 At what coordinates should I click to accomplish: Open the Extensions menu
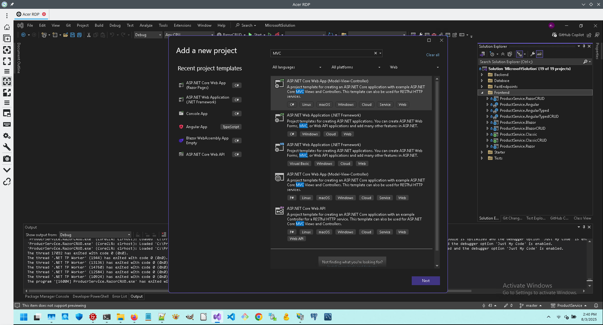coord(182,25)
